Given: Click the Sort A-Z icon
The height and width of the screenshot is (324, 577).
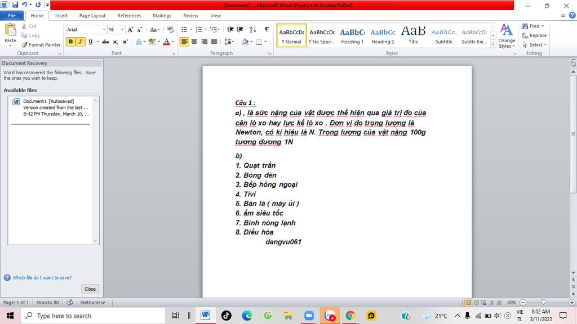Looking at the screenshot, I should (253, 29).
